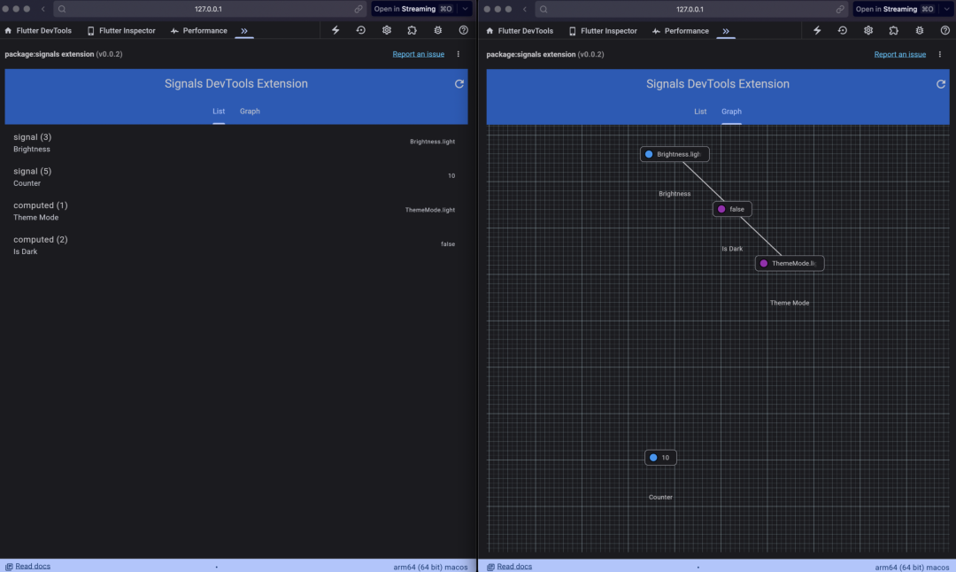Open Read docs link in left window

(x=32, y=566)
